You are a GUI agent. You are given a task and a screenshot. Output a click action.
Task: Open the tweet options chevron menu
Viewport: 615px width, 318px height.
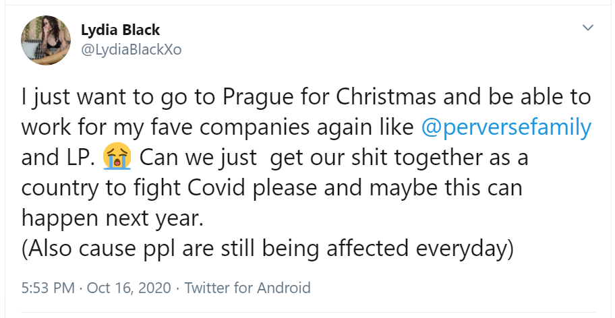[x=588, y=28]
